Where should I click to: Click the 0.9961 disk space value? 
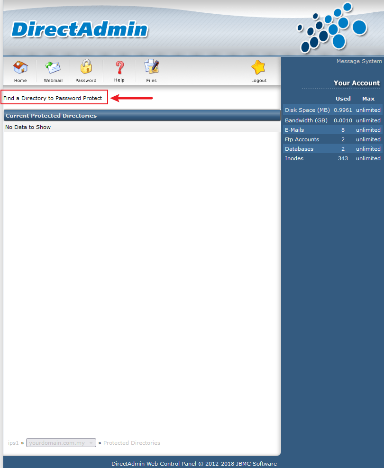343,110
